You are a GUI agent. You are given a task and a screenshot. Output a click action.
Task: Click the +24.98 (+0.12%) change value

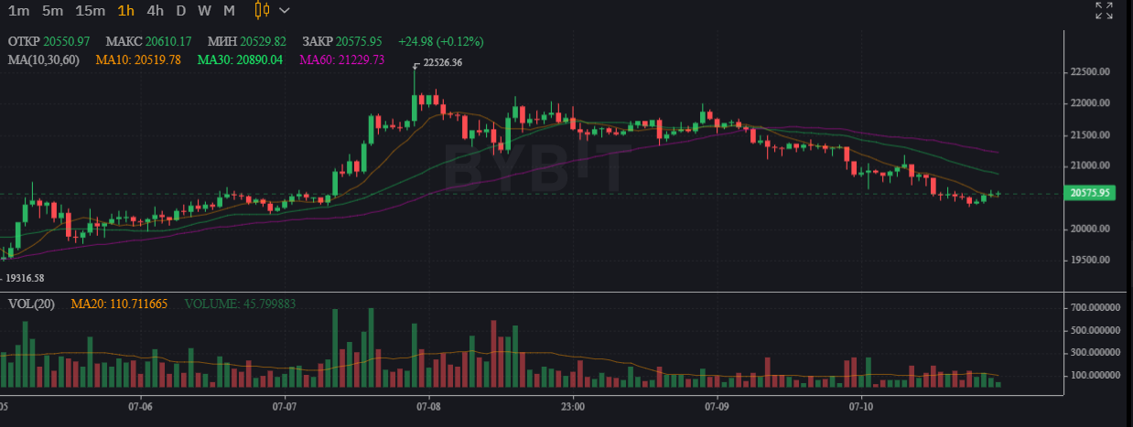(x=441, y=42)
